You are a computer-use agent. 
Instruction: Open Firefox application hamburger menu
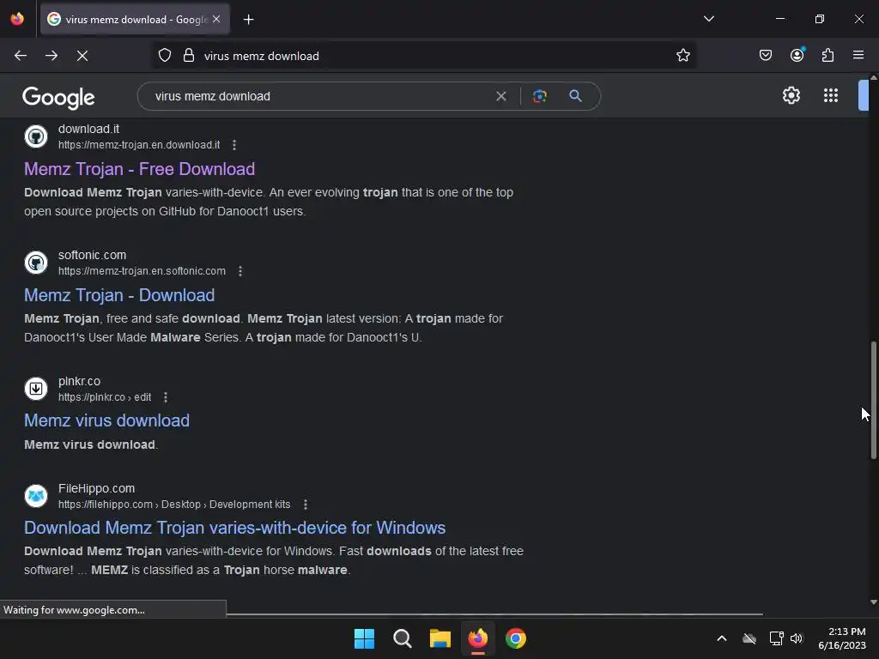point(858,55)
